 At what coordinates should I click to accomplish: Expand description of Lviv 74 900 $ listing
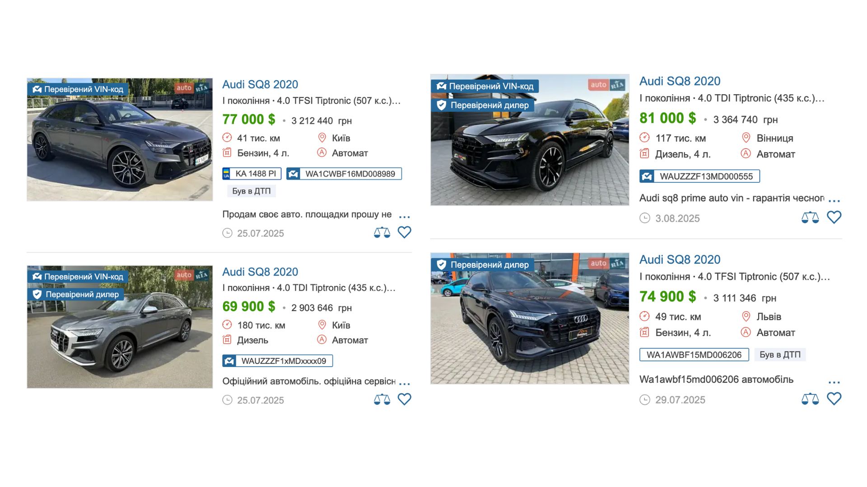[834, 382]
